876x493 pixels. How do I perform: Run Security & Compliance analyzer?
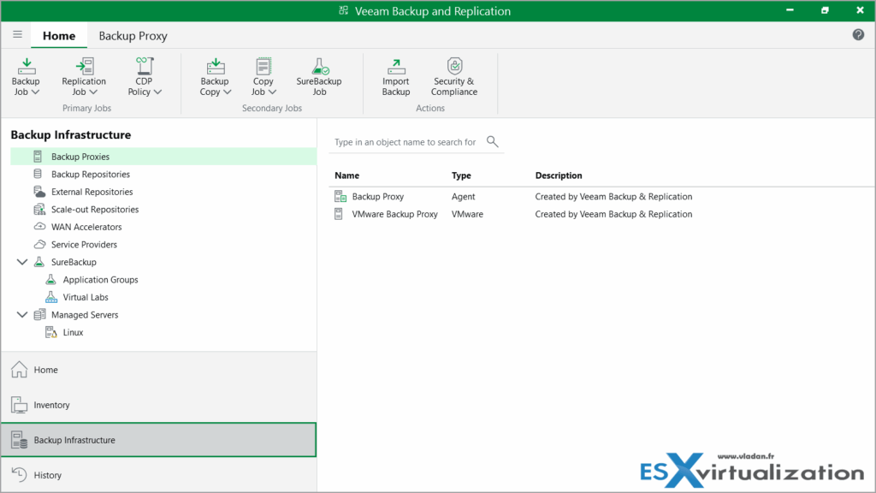pos(453,73)
